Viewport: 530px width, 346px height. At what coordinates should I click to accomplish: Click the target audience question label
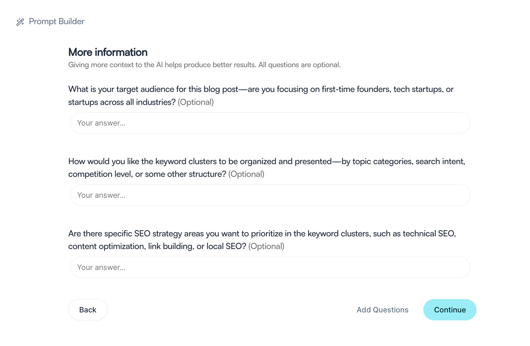(x=261, y=95)
